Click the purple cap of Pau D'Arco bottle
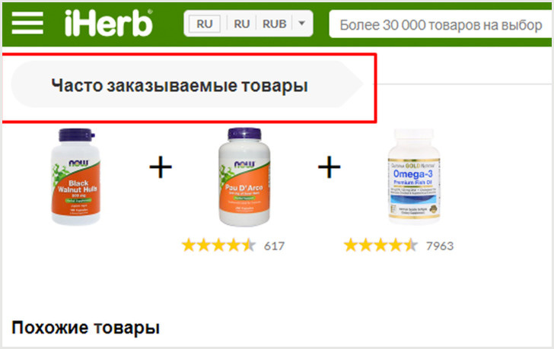The height and width of the screenshot is (349, 554). click(244, 134)
